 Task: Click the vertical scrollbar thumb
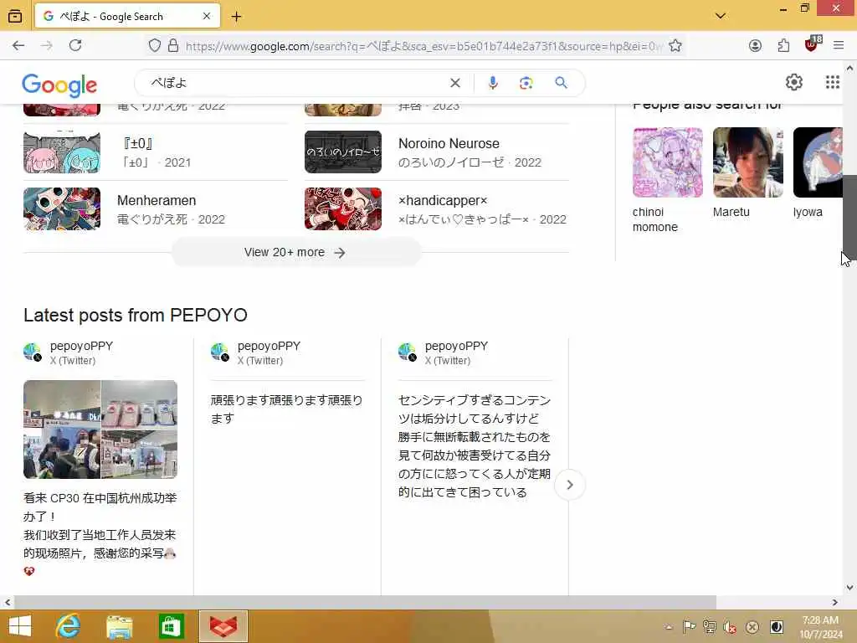coord(849,217)
